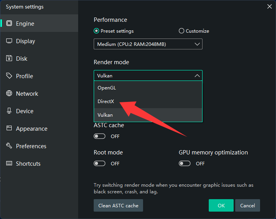
Task: Click the Appearance window icon
Action: click(x=9, y=128)
